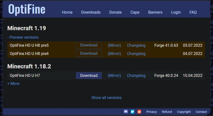View Changelog for HD U H7

point(136,76)
